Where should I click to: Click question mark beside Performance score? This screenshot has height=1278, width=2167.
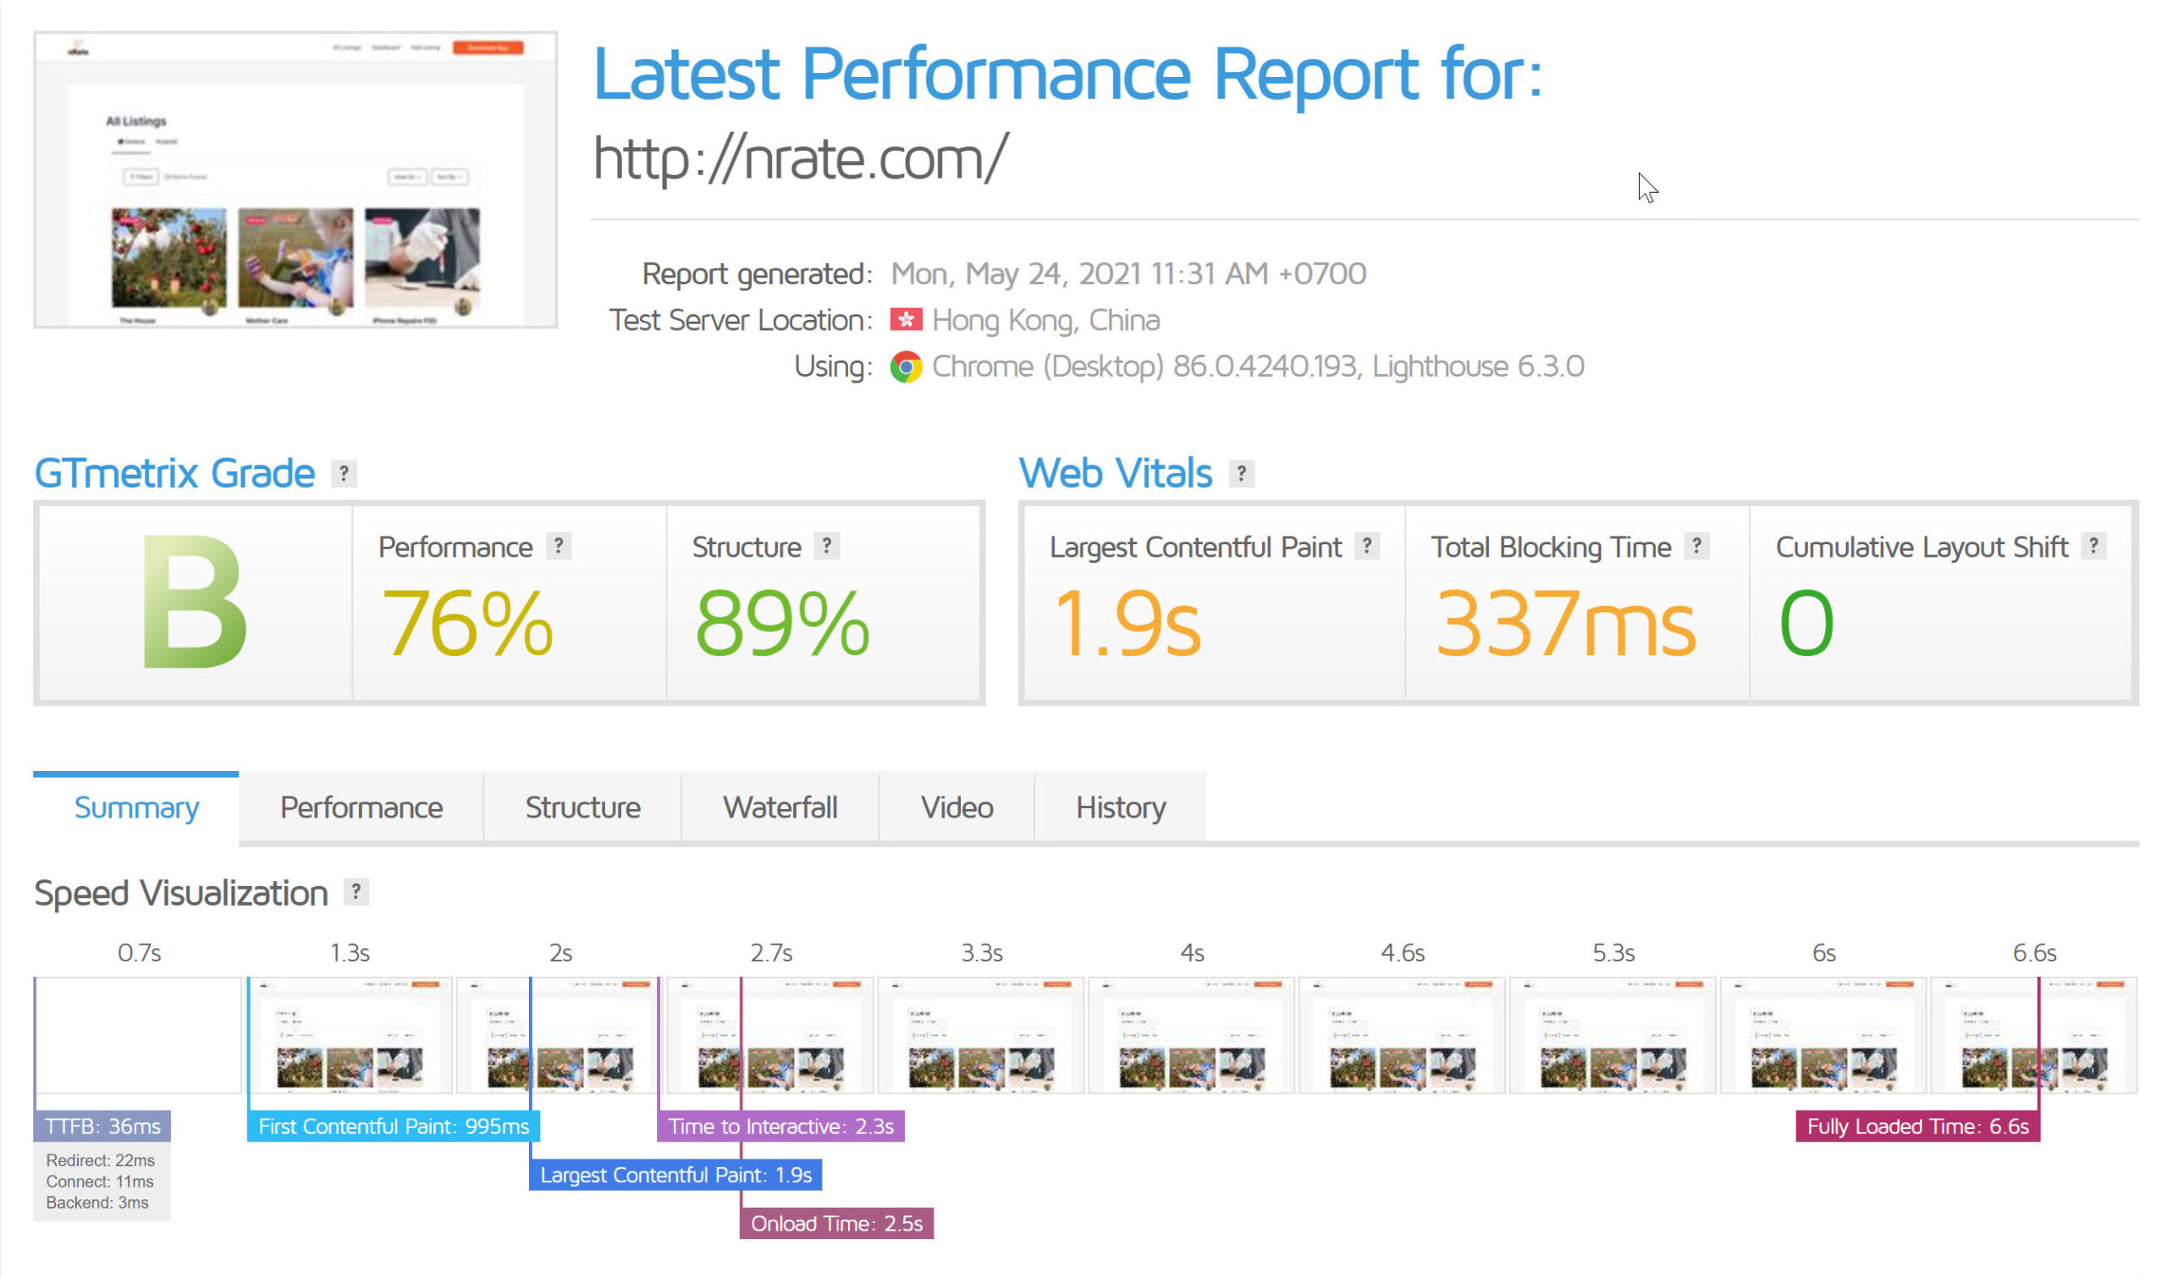[x=558, y=546]
